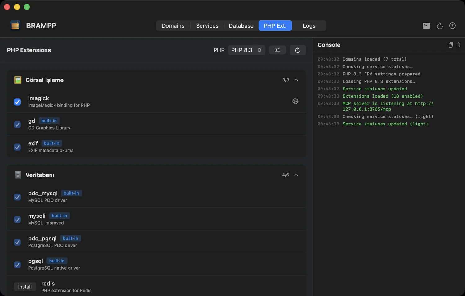Click built-in badge next to gd

click(49, 121)
